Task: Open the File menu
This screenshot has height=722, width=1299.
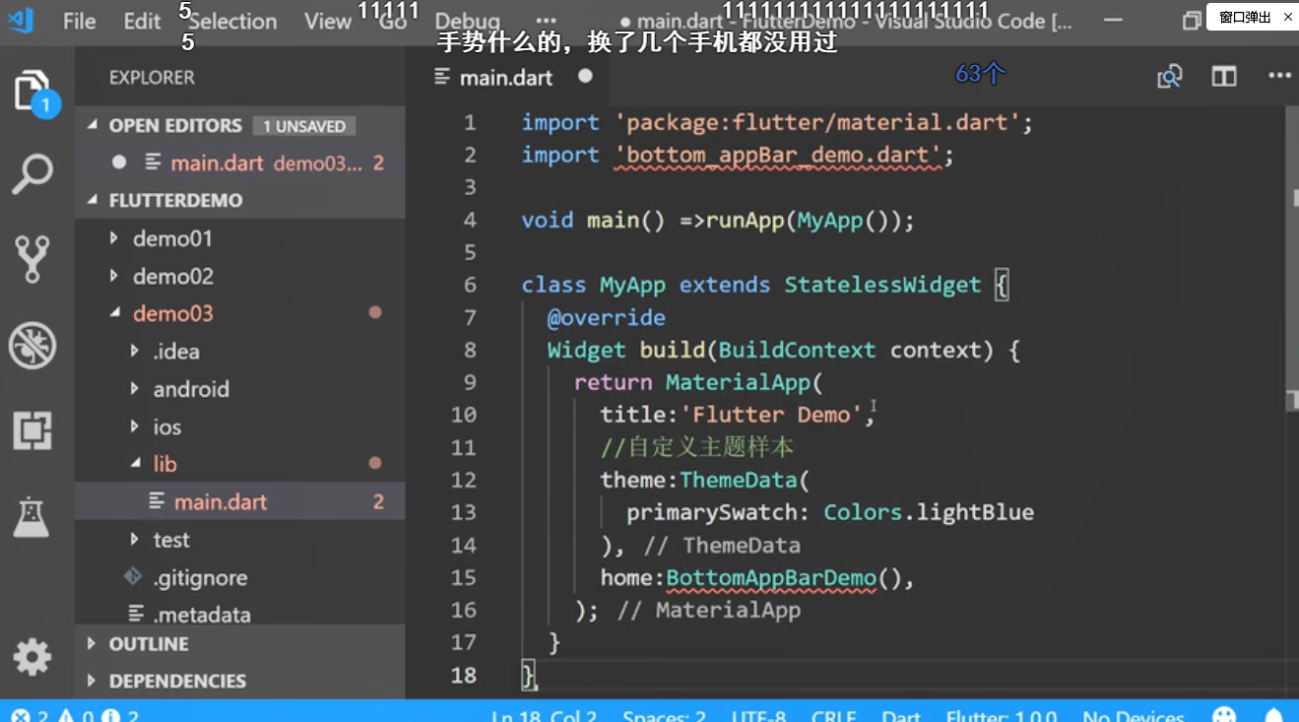Action: coord(80,21)
